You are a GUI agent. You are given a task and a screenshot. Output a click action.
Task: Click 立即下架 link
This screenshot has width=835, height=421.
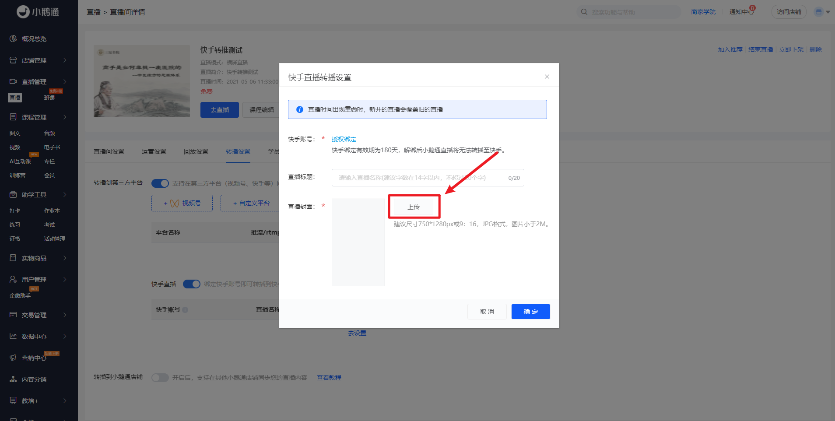[791, 49]
